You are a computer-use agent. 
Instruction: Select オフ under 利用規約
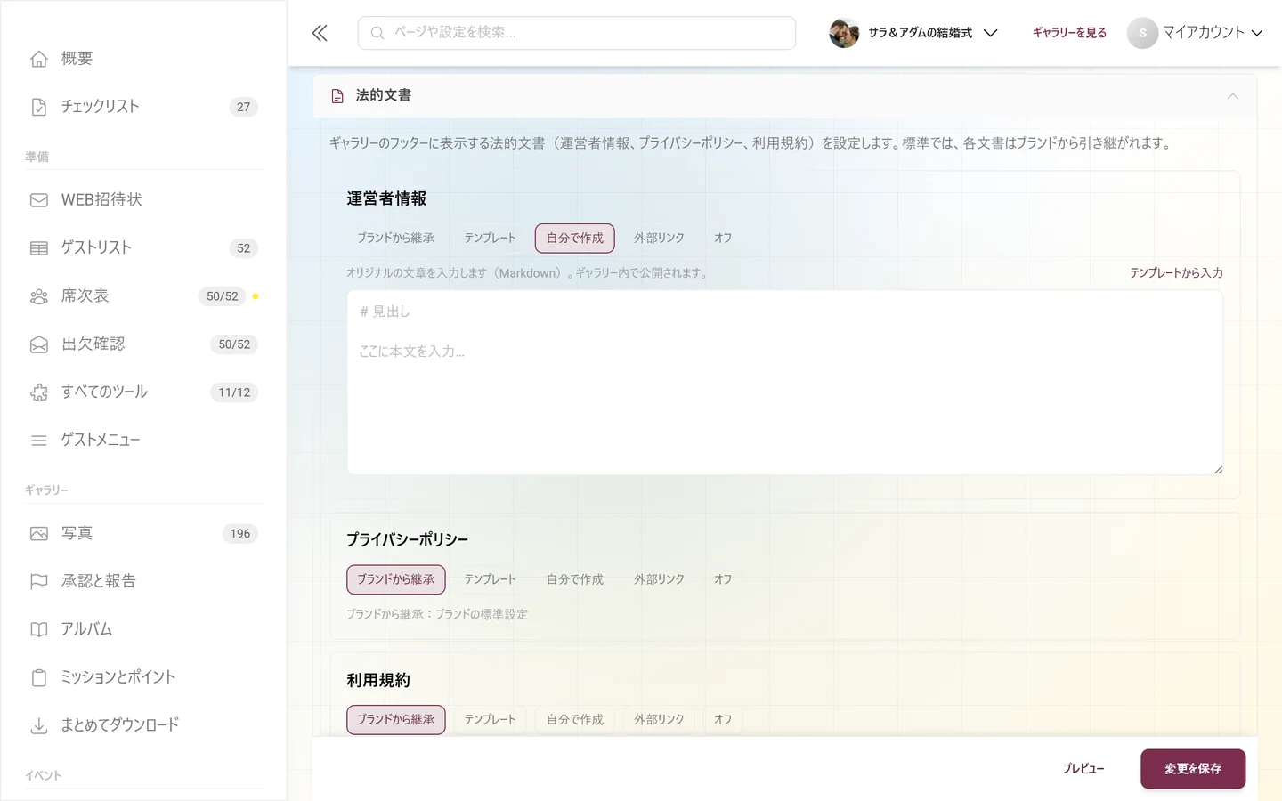[x=723, y=720]
